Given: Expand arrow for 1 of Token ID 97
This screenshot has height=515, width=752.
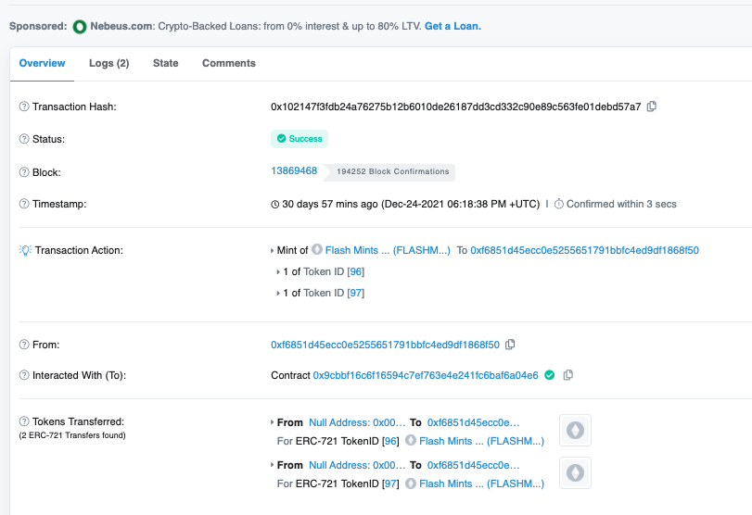Looking at the screenshot, I should click(278, 293).
